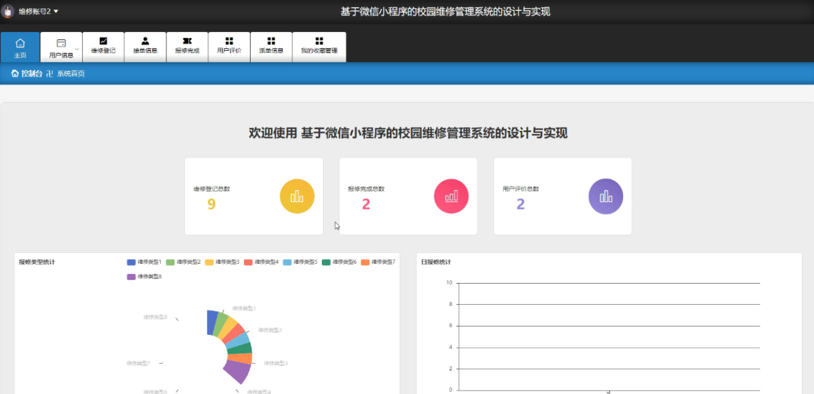Toggle 维修类型5 in the chart legend
The height and width of the screenshot is (394, 814).
(x=301, y=262)
